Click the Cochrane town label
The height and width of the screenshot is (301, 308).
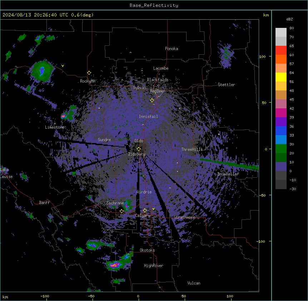[115, 203]
